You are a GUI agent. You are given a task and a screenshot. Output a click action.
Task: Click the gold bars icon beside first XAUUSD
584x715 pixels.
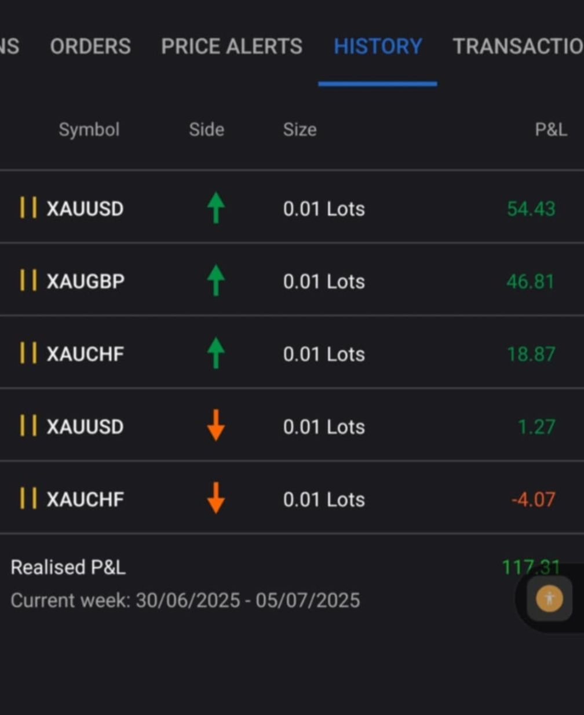(x=28, y=208)
